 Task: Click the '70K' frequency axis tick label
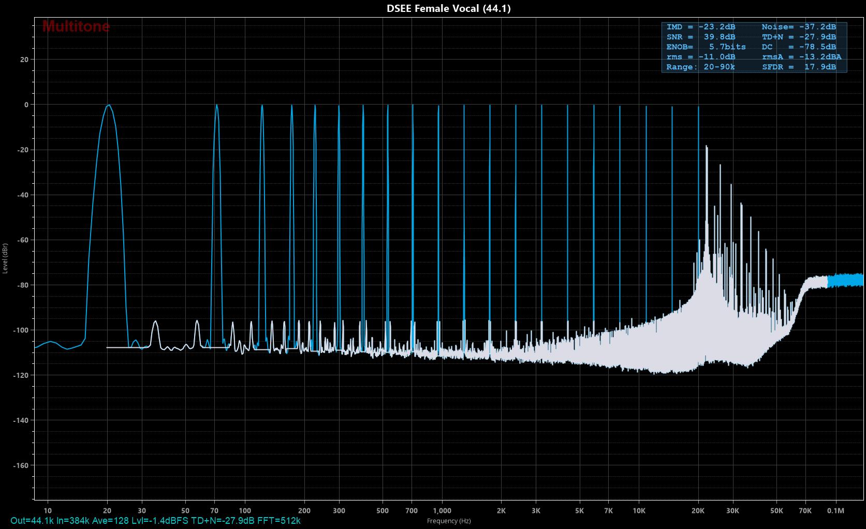pos(805,511)
